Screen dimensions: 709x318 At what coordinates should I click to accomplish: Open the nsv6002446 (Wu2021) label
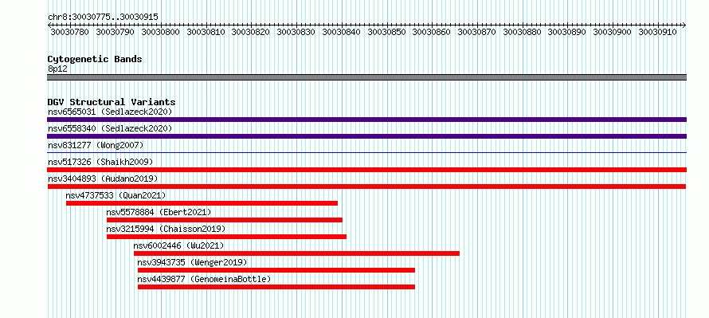click(x=178, y=245)
